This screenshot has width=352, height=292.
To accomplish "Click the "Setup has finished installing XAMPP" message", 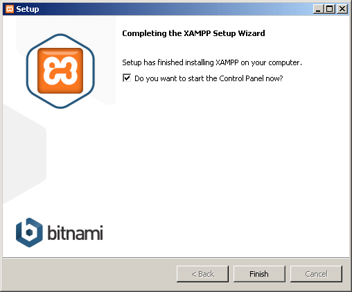I will pyautogui.click(x=212, y=62).
